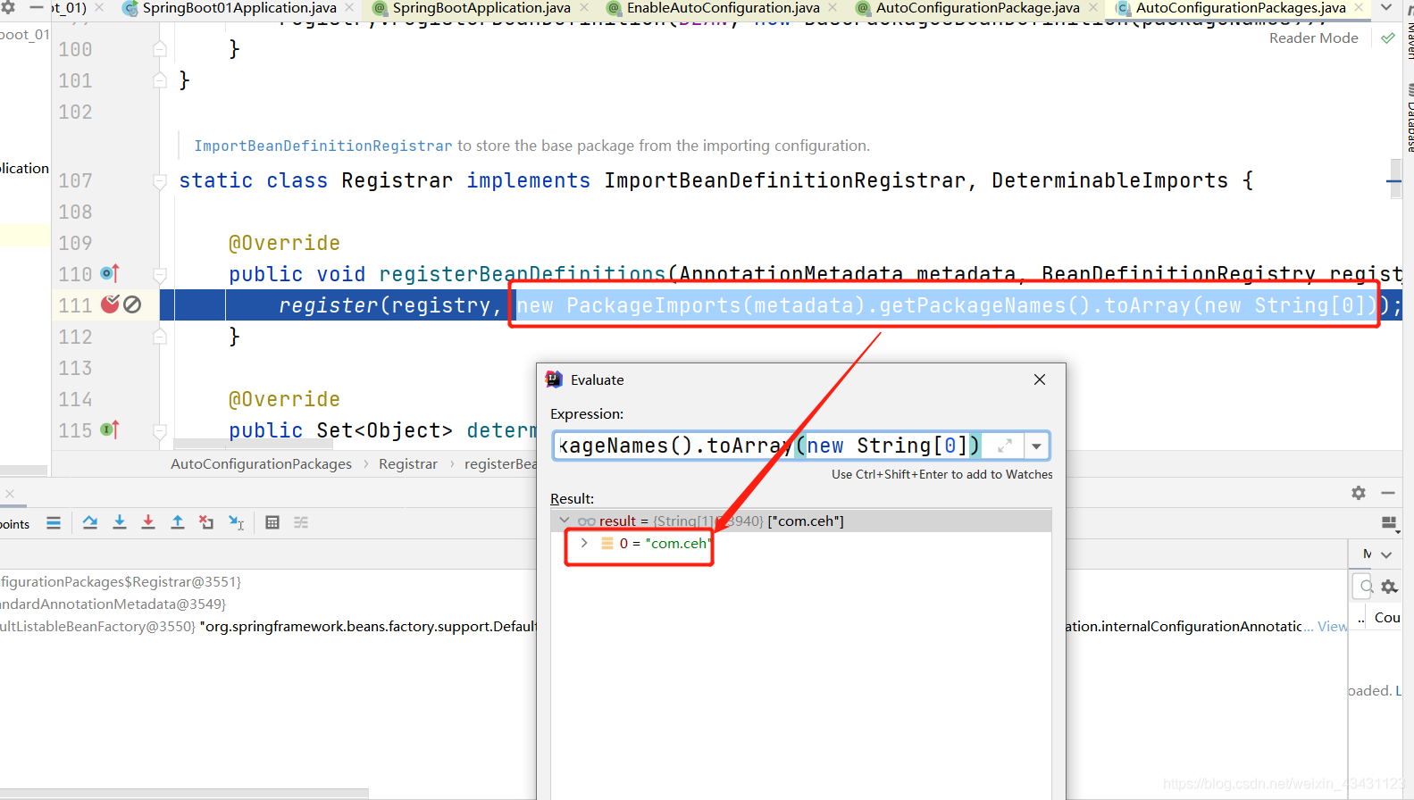This screenshot has height=800, width=1414.
Task: Click the fold end marker on line 101
Action: [160, 80]
